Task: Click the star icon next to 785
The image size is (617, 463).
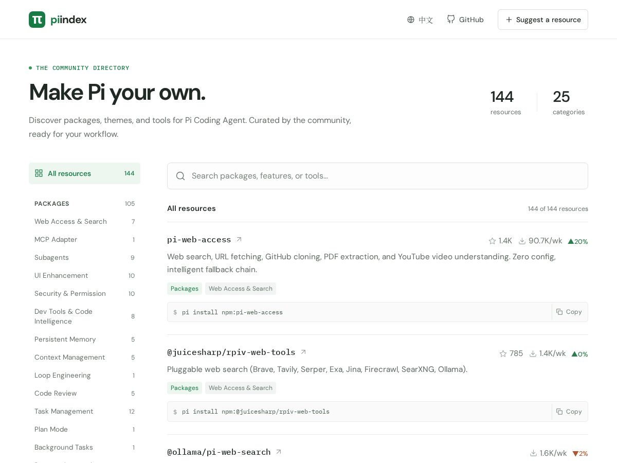Action: tap(503, 353)
